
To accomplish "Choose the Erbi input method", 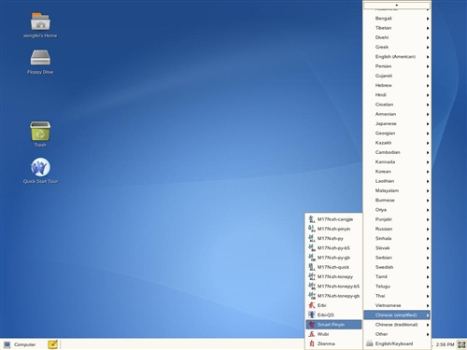I will click(x=333, y=305).
